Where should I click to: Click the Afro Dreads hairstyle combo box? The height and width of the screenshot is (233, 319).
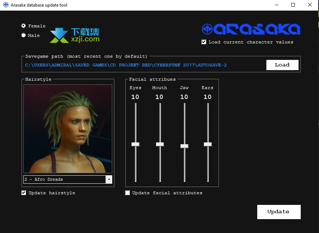(64, 180)
